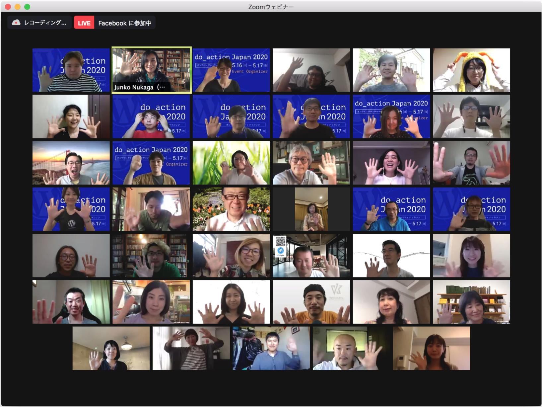Select the tile beside a dark wooden door
This screenshot has height=407, width=542.
point(71,117)
